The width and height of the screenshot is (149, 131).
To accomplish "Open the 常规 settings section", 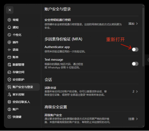I will 23,20.
